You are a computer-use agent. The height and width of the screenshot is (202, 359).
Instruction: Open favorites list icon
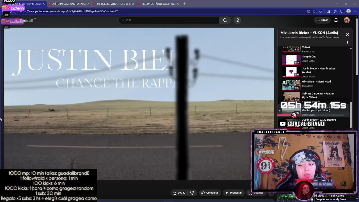click(x=335, y=11)
